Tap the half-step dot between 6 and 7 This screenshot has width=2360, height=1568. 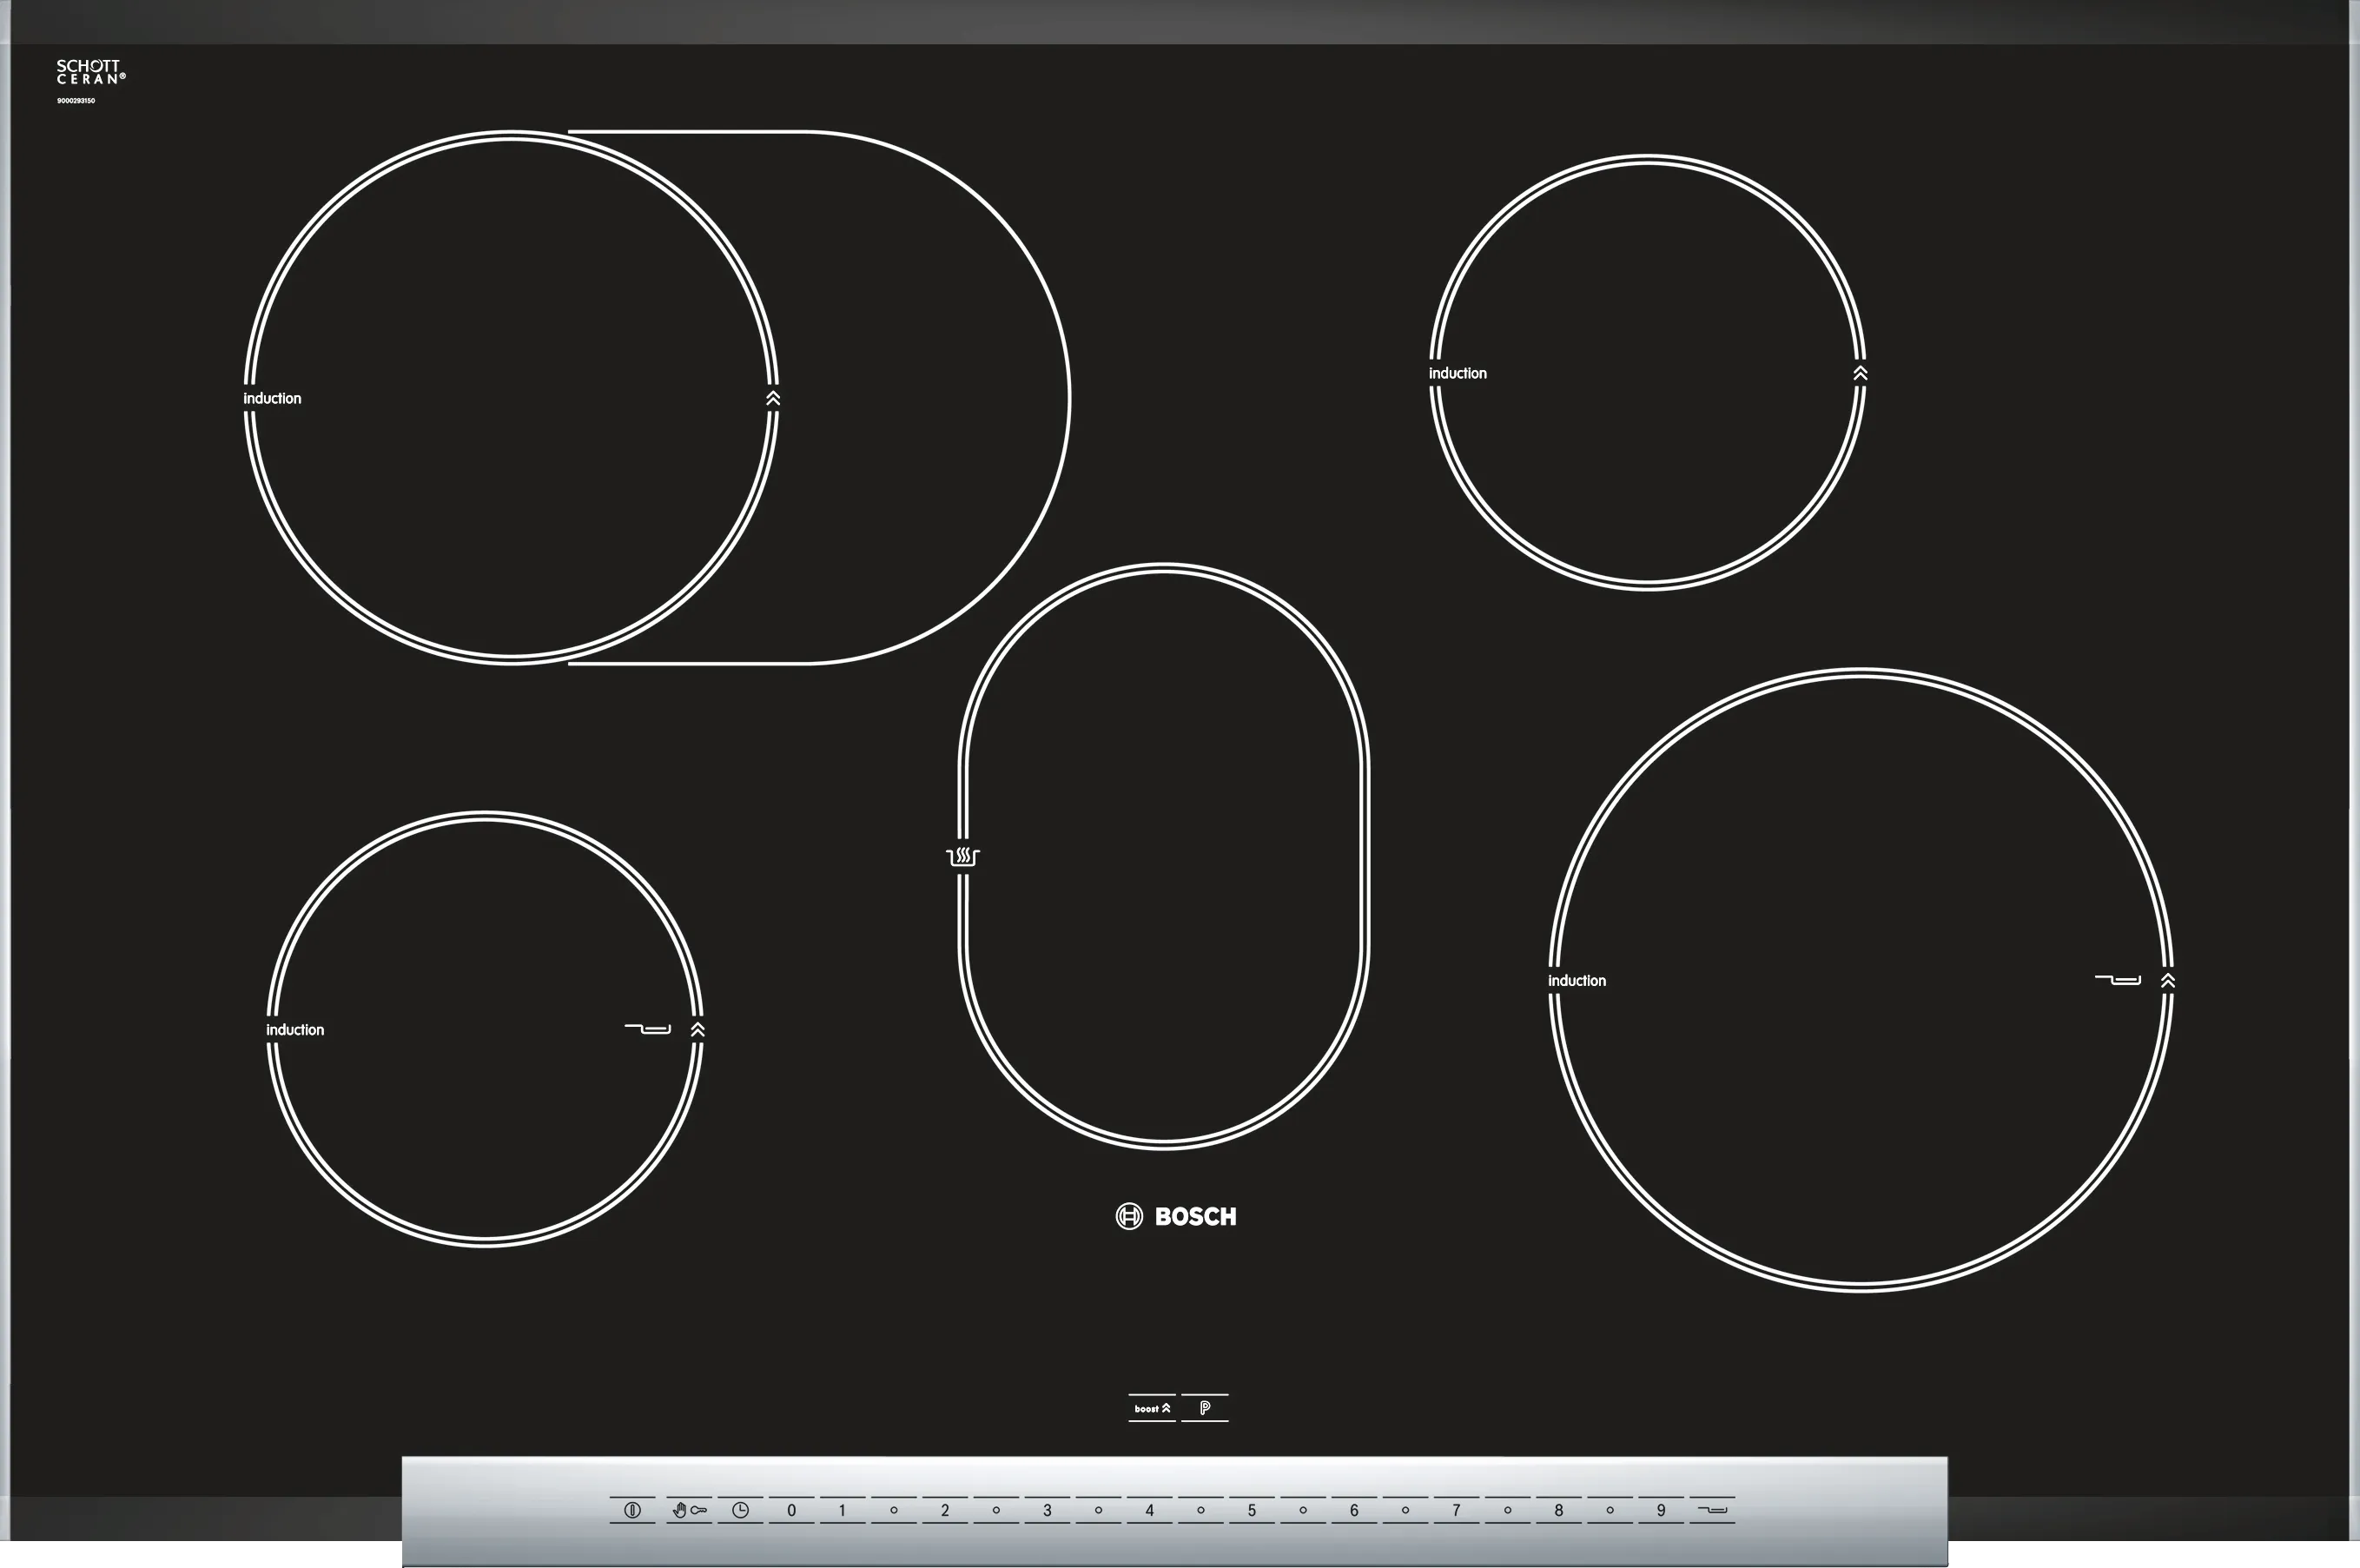[x=1405, y=1510]
